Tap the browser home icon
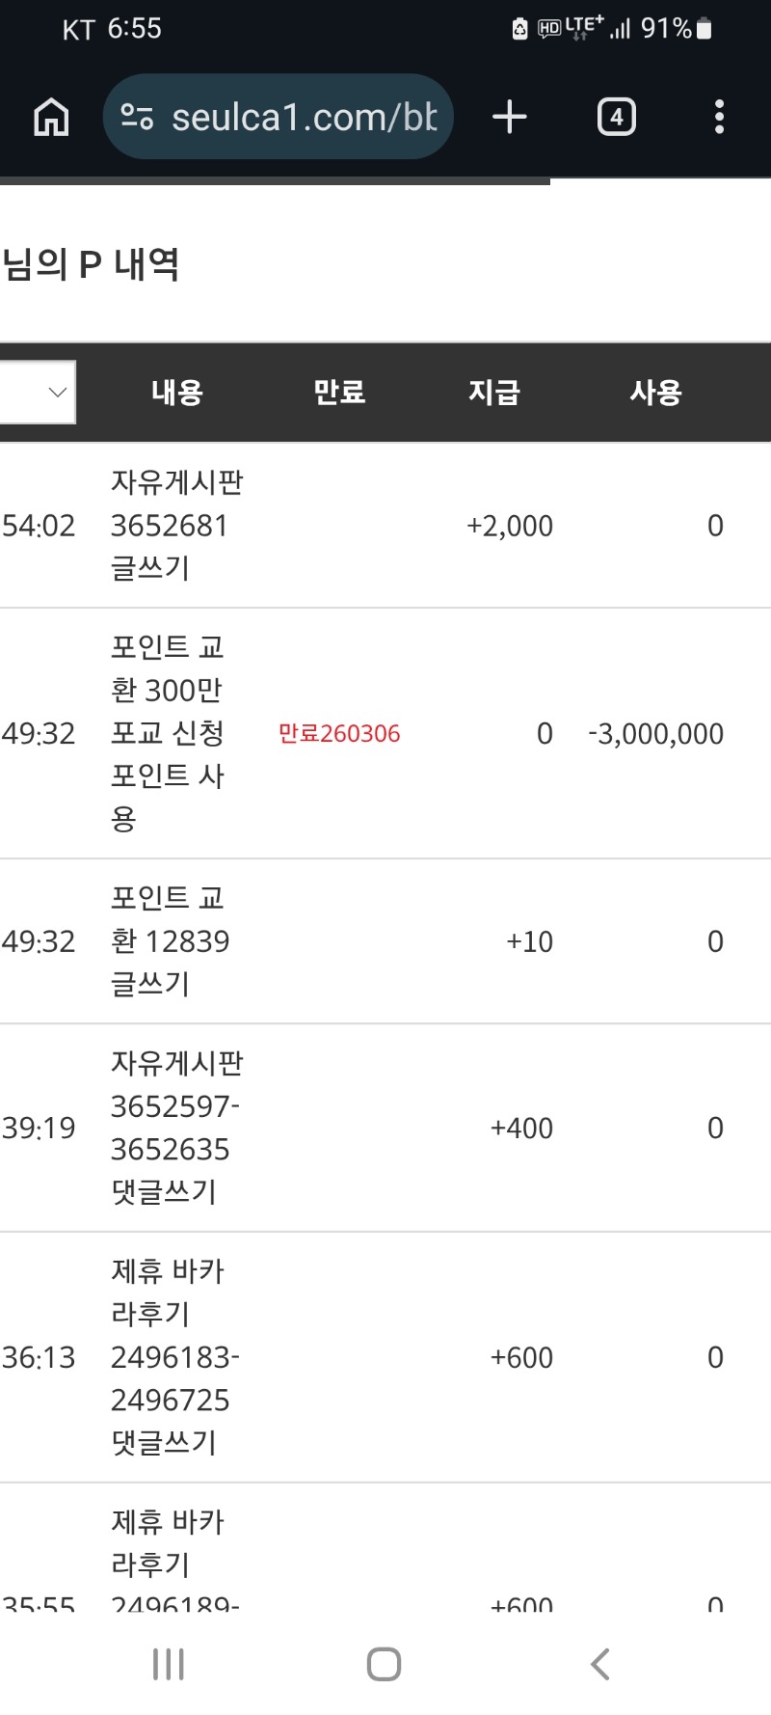 (x=51, y=118)
